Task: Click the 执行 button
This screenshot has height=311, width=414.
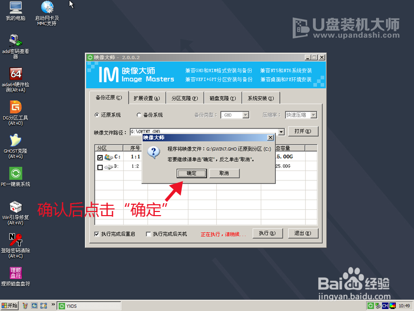Action: point(268,233)
